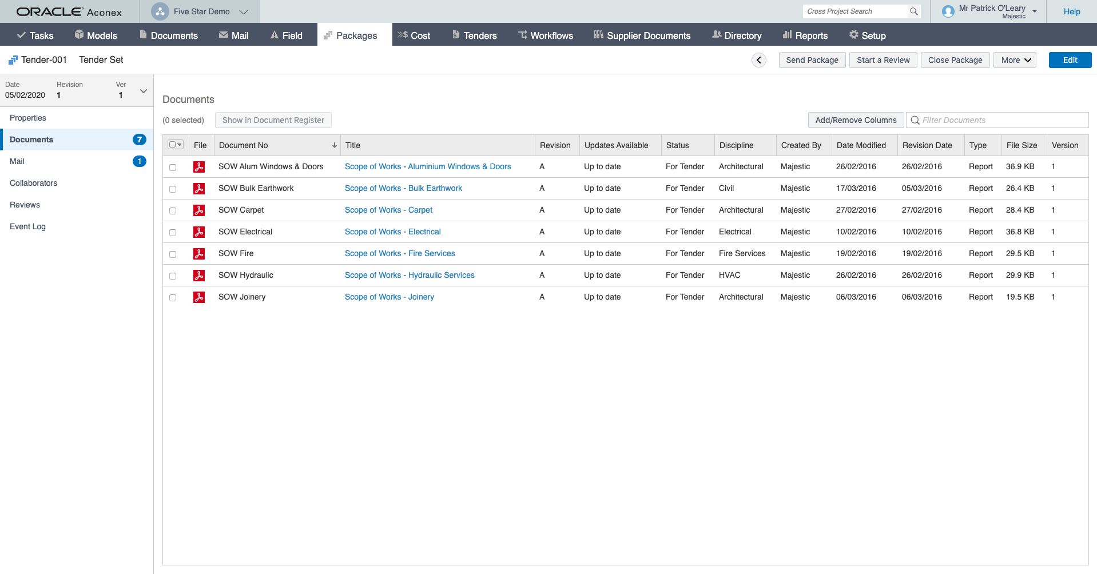Open the Five Star Demo project switcher

(x=201, y=11)
